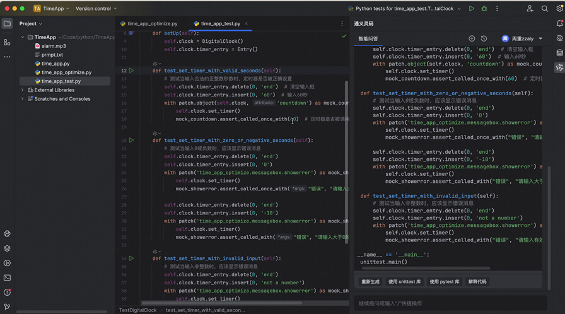565x314 pixels.
Task: Open the Python Console icon in left sidebar
Action: [7, 234]
